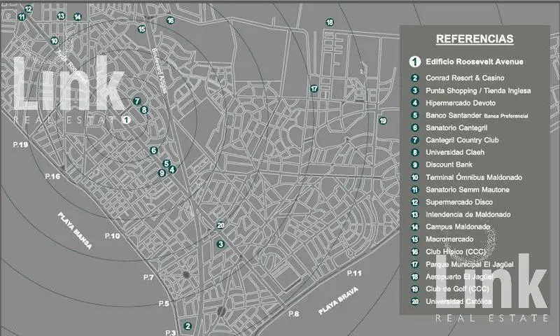Click map marker 13 on the map
560x336 pixels.
(61, 15)
